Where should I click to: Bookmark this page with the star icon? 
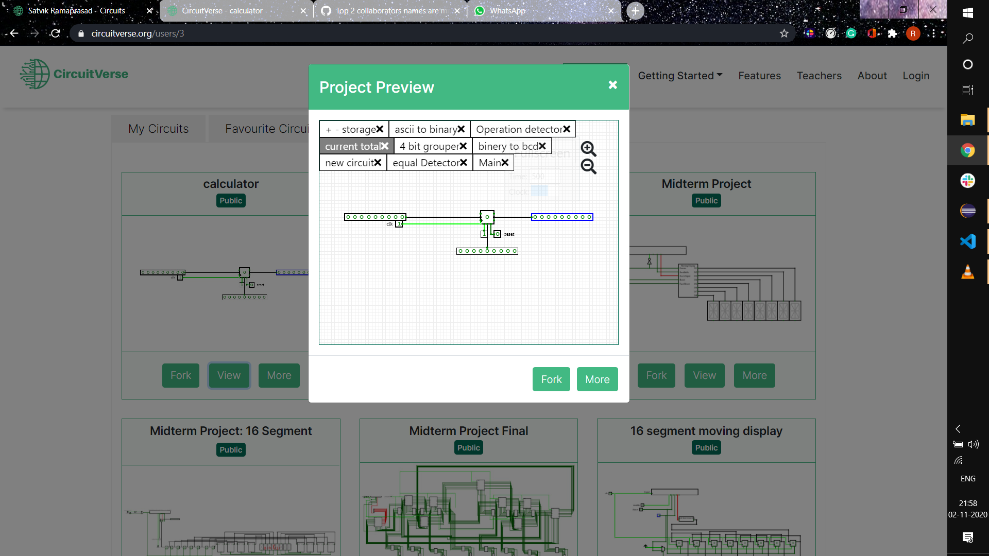pos(785,33)
